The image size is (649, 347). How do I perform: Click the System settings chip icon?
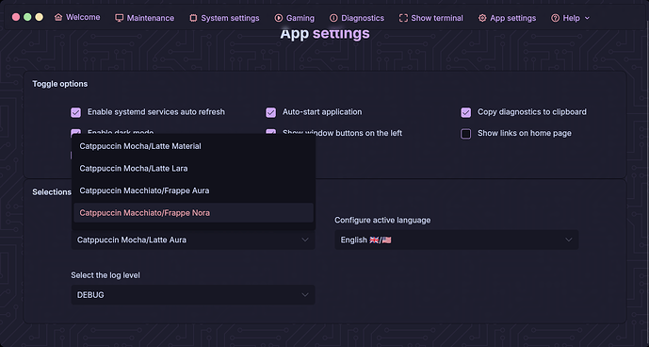[x=193, y=18]
